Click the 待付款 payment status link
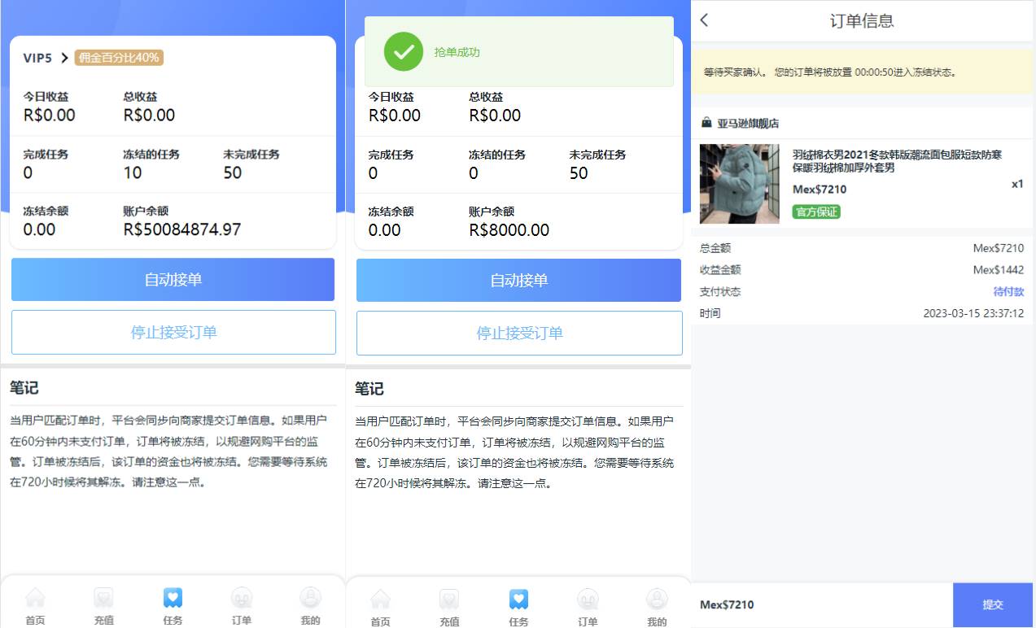 (1008, 291)
